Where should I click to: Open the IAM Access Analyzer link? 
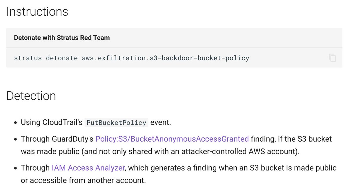(88, 168)
